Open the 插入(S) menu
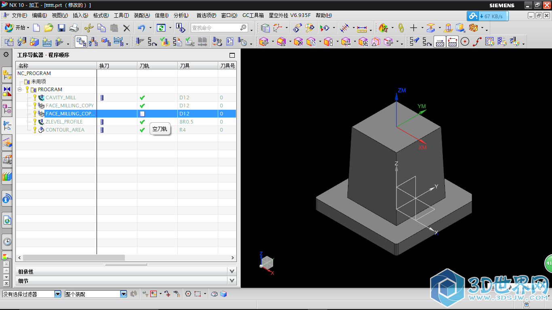 [x=80, y=15]
